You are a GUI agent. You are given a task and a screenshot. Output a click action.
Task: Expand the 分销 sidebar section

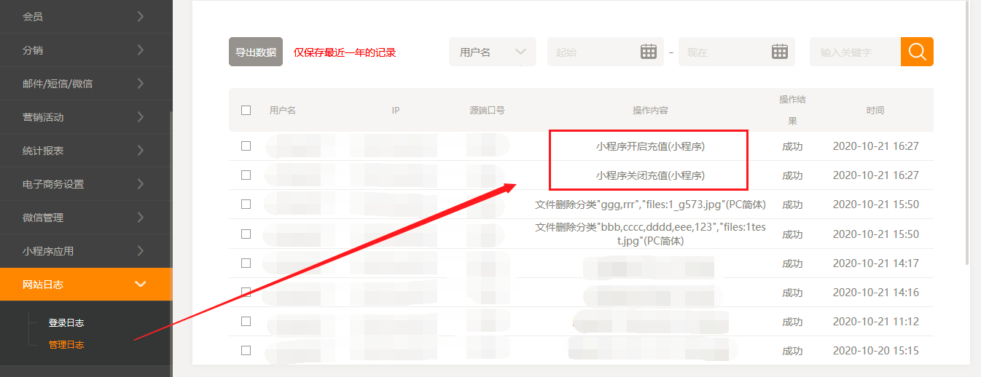click(86, 50)
